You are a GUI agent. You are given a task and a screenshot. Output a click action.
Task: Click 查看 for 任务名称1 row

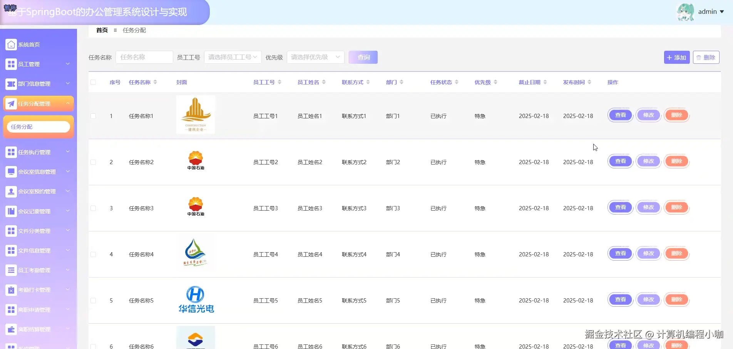coord(621,115)
